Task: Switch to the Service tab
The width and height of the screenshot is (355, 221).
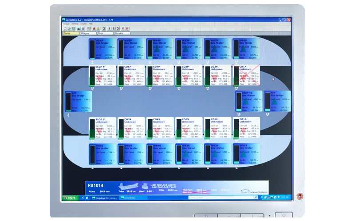Action: (122, 34)
